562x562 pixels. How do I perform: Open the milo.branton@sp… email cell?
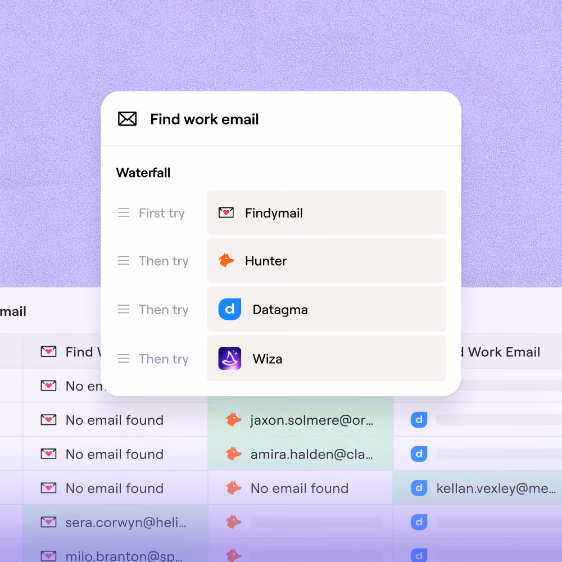[x=115, y=551]
